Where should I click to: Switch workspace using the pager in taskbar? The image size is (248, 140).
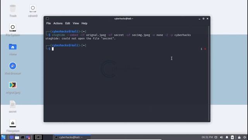tap(38, 137)
